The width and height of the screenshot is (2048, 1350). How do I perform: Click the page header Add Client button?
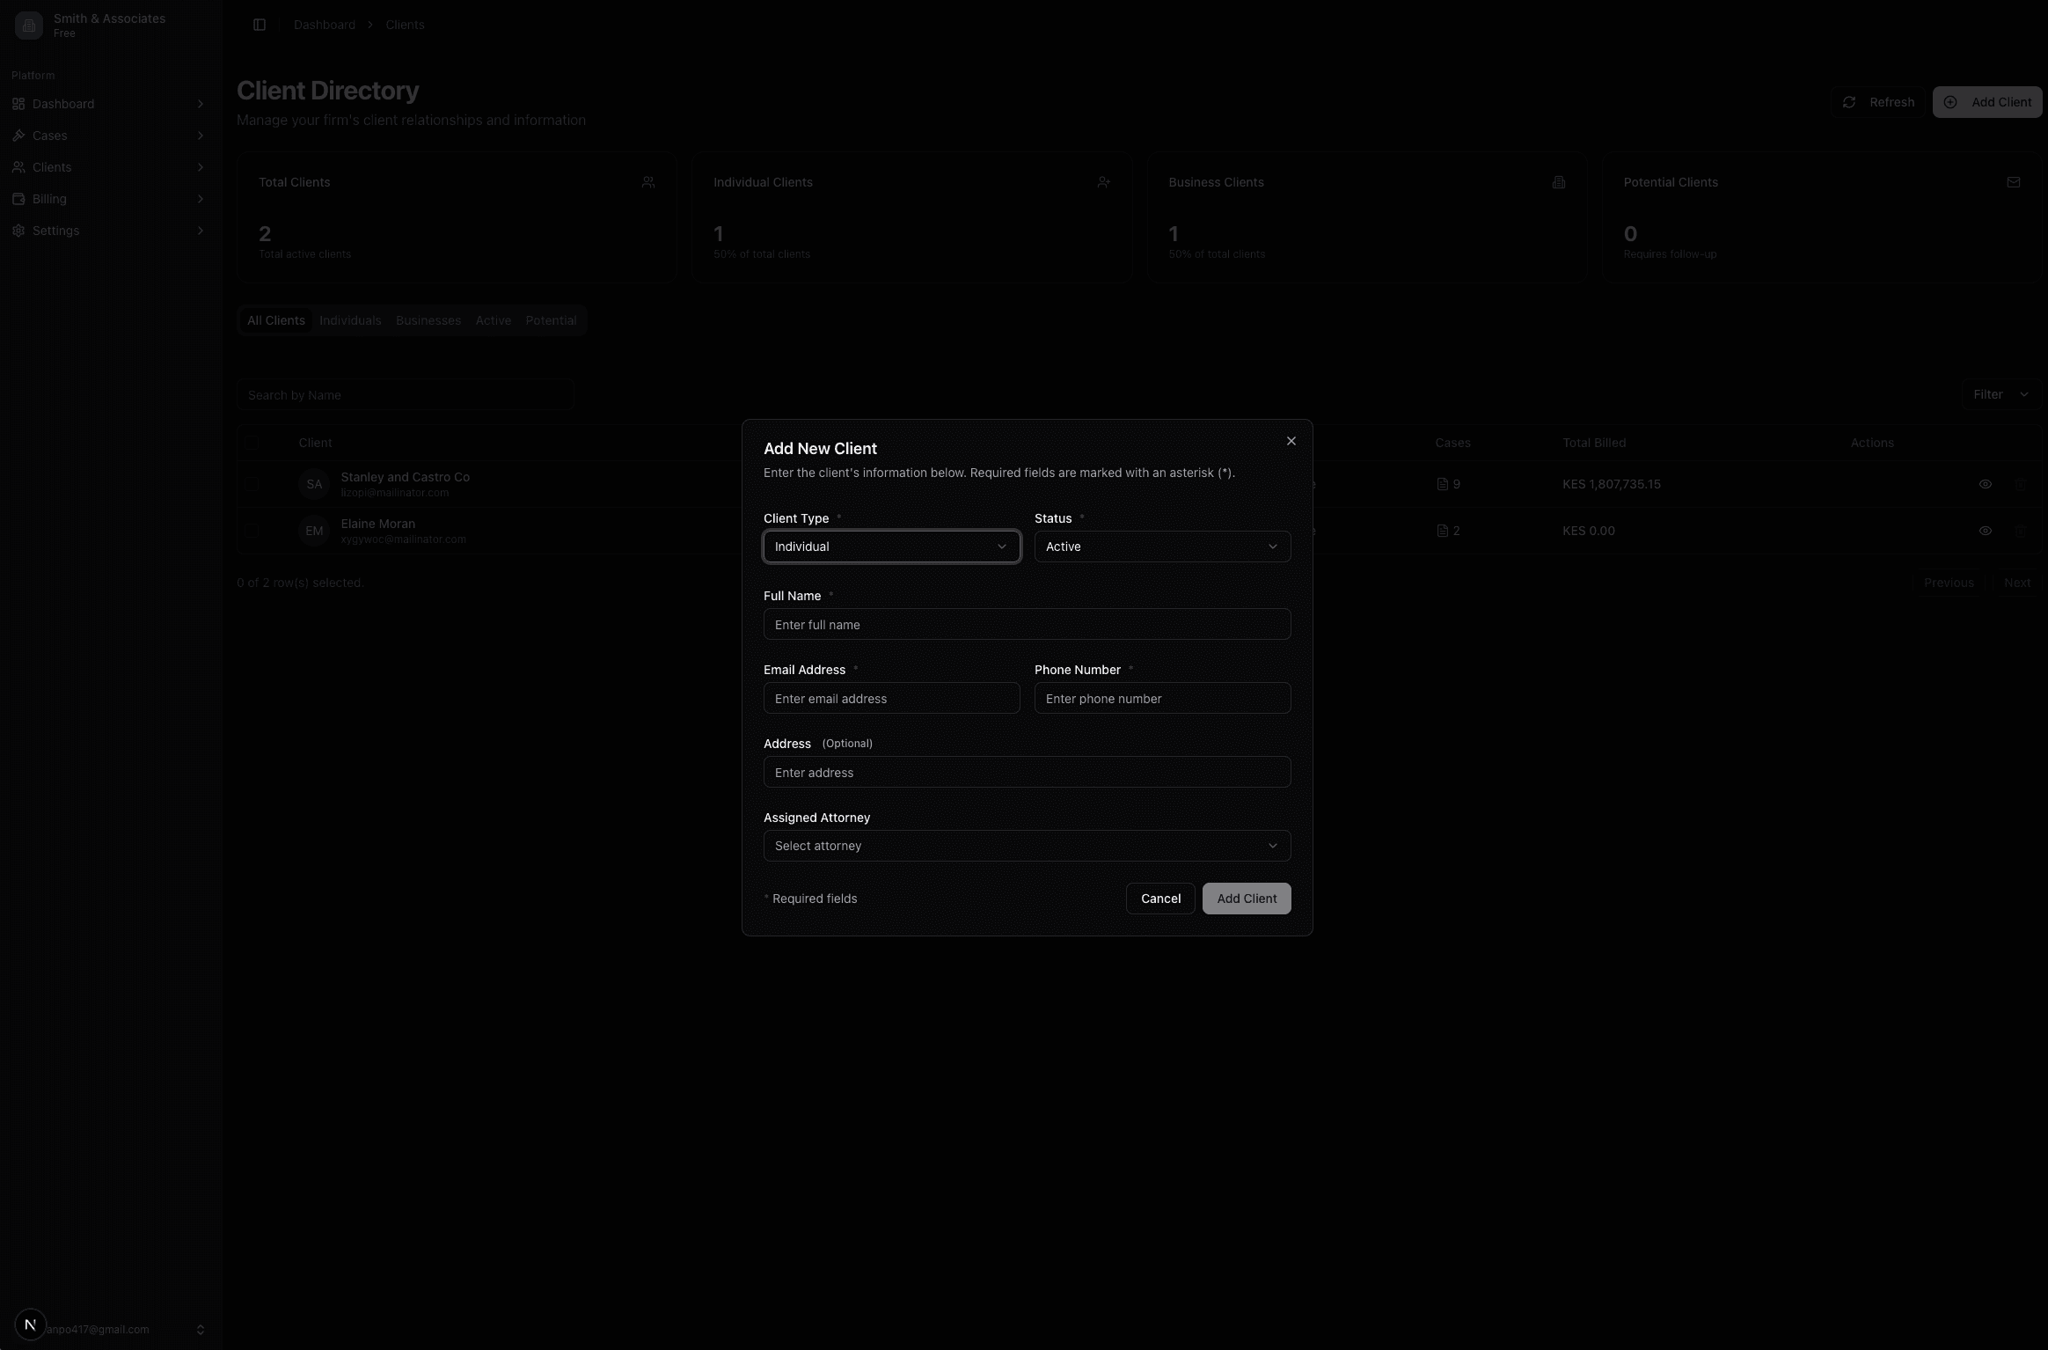1986,102
